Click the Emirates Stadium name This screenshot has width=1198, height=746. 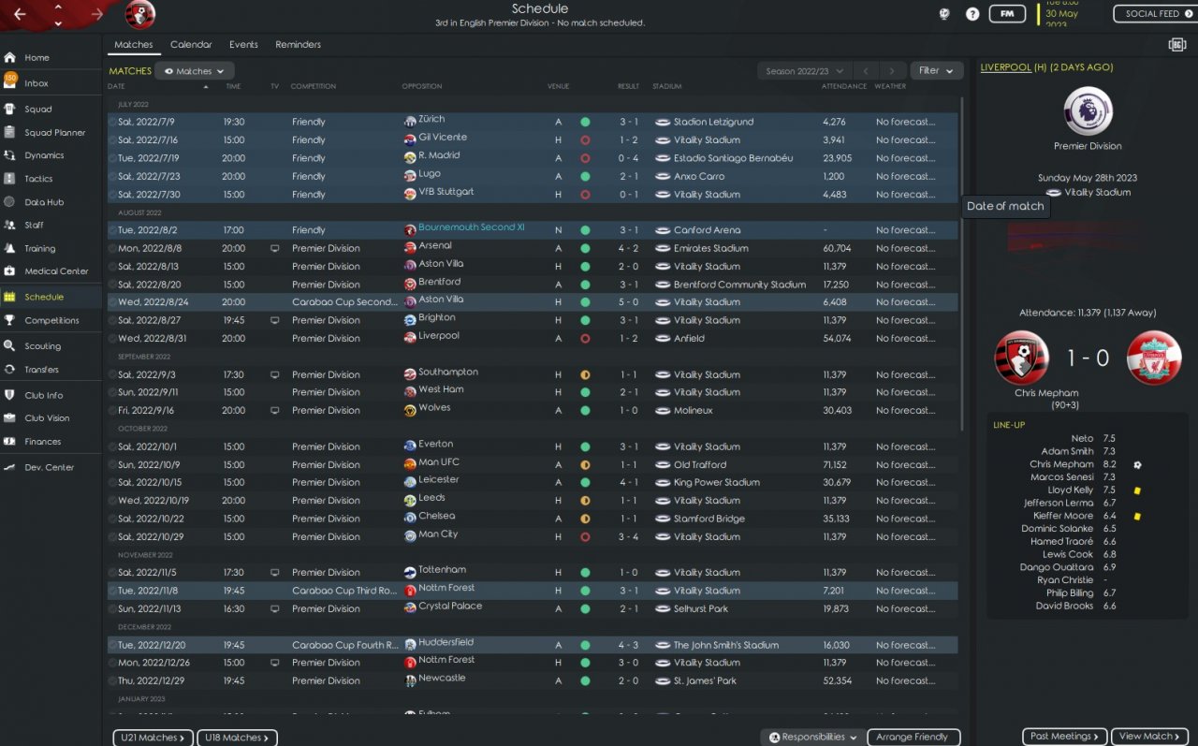[x=711, y=249]
